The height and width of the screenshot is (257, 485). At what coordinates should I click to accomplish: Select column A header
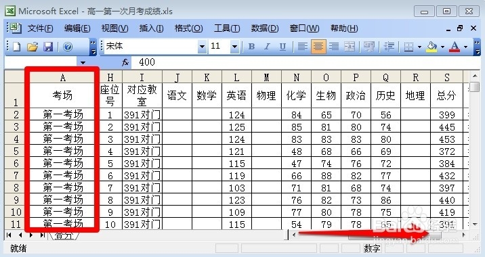pos(62,77)
